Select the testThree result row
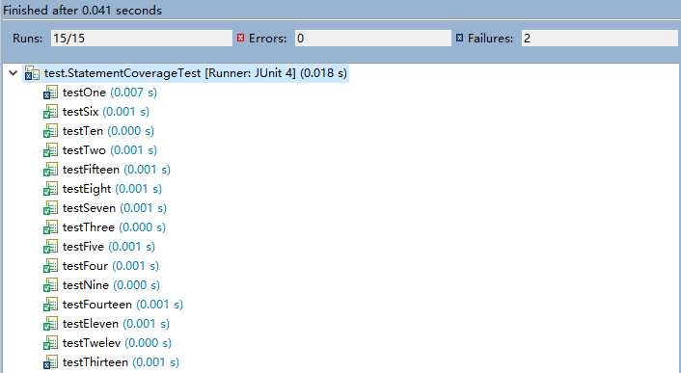 [104, 227]
